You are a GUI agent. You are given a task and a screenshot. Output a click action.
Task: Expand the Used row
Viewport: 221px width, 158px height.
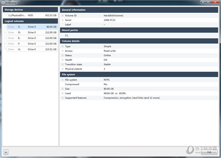click(63, 93)
